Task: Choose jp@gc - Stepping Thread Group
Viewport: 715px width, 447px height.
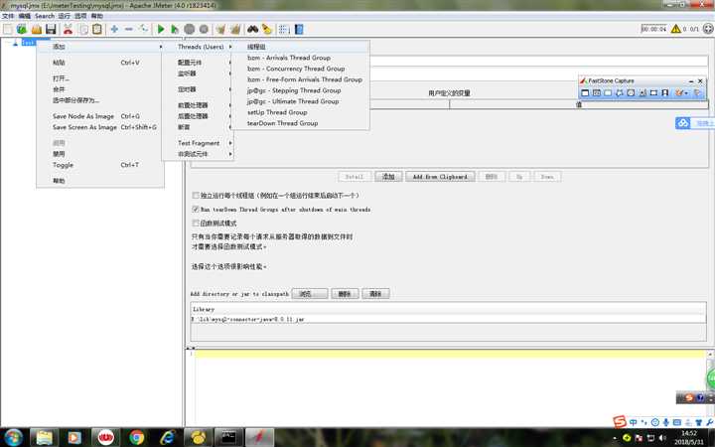Action: tap(301, 90)
